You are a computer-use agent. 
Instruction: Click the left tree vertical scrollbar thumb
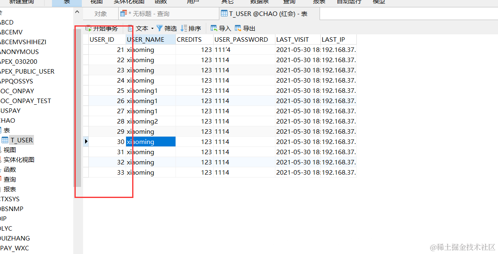[x=77, y=108]
